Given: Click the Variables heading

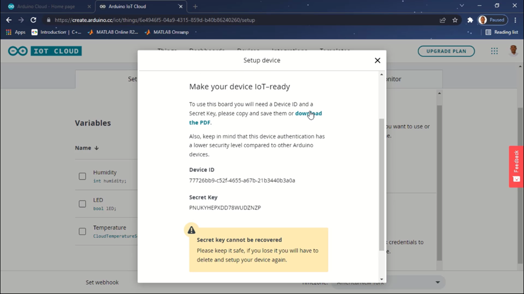Looking at the screenshot, I should point(93,123).
